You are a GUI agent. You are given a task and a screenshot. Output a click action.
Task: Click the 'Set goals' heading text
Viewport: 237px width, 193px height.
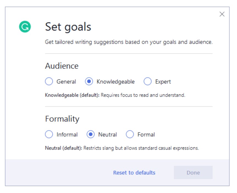68,27
